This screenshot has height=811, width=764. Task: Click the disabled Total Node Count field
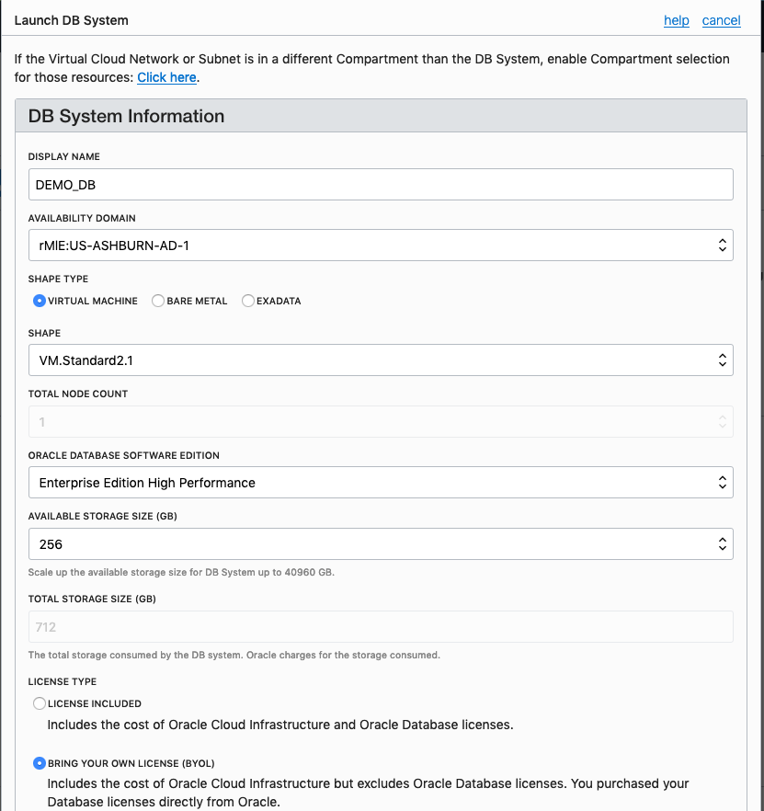click(x=381, y=422)
